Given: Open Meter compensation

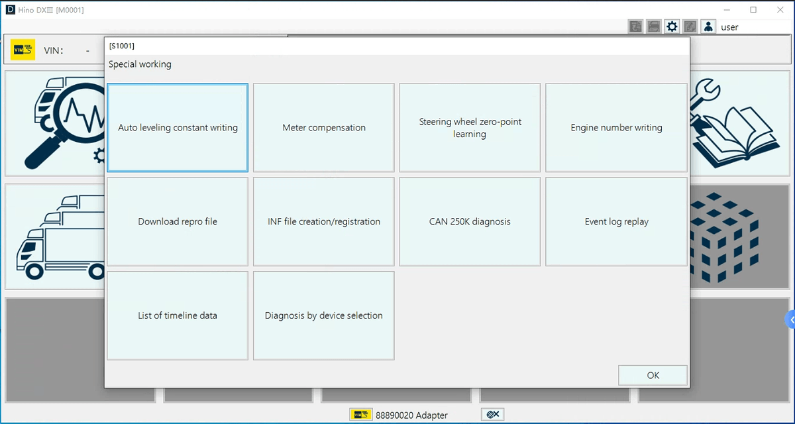Looking at the screenshot, I should [324, 128].
